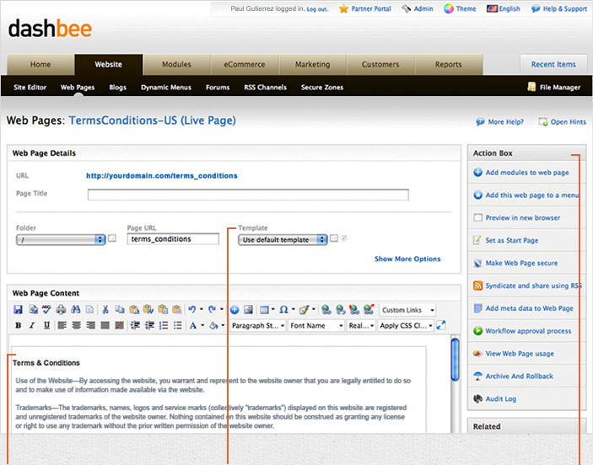Open the Font Name dropdown
This screenshot has width=593, height=465.
[x=316, y=326]
